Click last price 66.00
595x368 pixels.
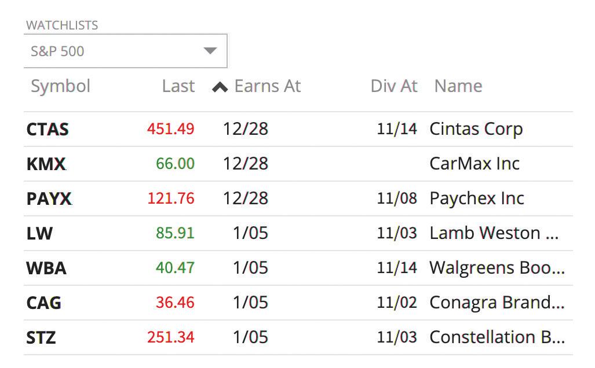176,164
